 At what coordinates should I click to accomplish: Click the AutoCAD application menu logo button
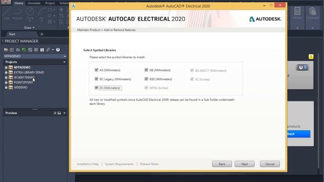[6, 2]
